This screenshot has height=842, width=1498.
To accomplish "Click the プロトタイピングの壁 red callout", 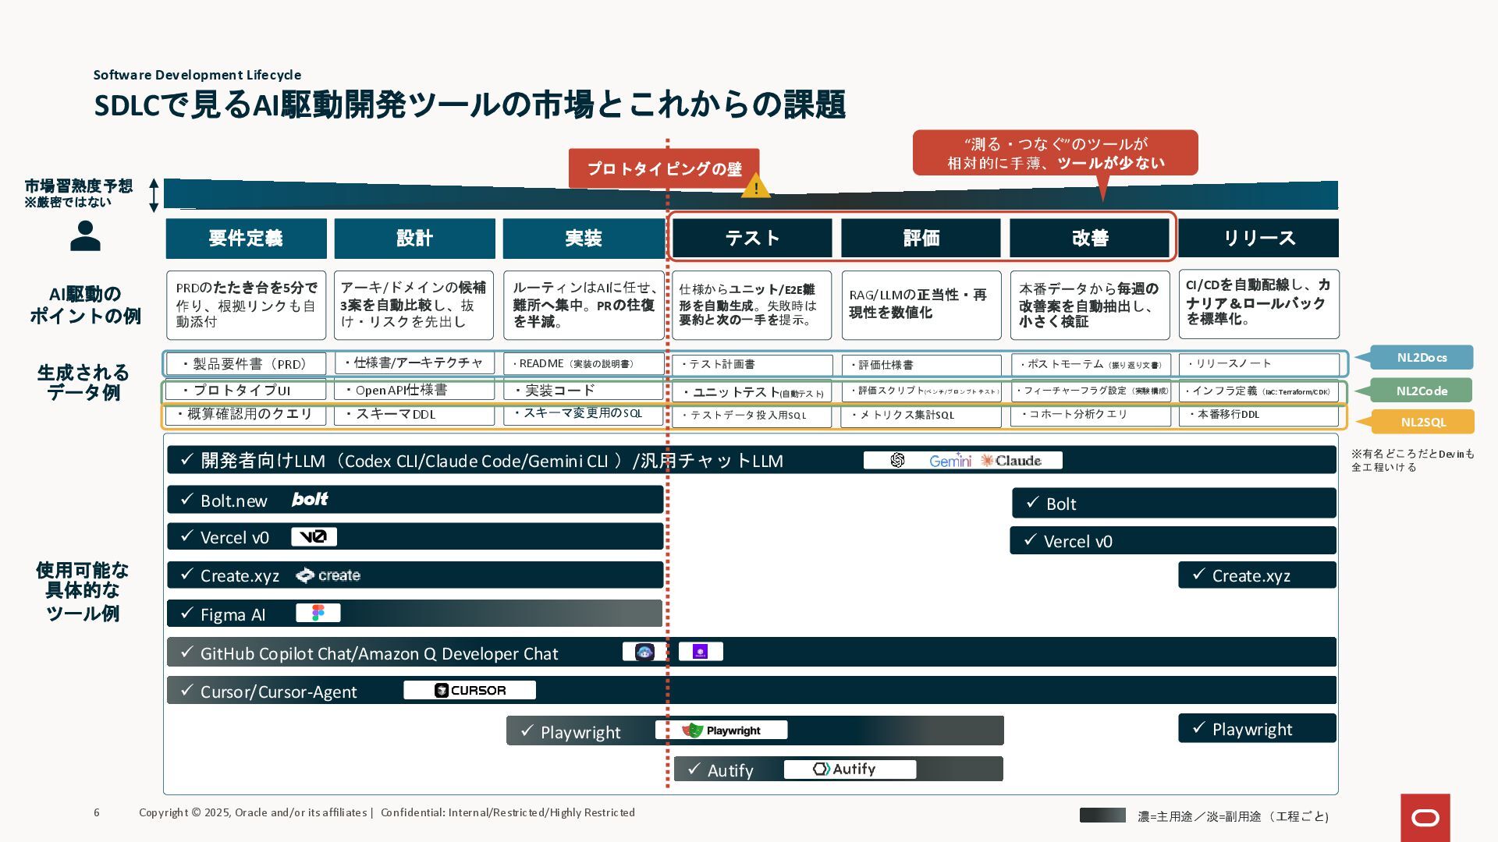I will point(664,168).
